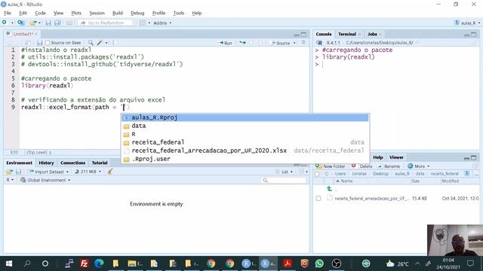Click the New File plus icon
This screenshot has height=271, width=483.
click(5, 23)
